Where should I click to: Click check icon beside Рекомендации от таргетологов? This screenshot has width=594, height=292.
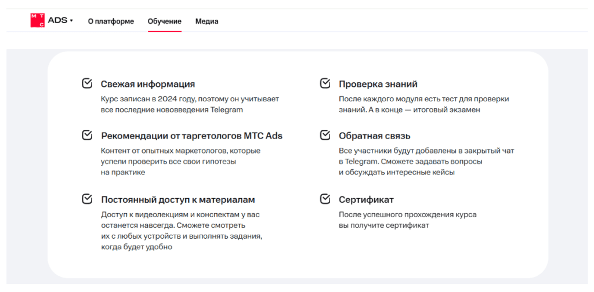pos(87,135)
